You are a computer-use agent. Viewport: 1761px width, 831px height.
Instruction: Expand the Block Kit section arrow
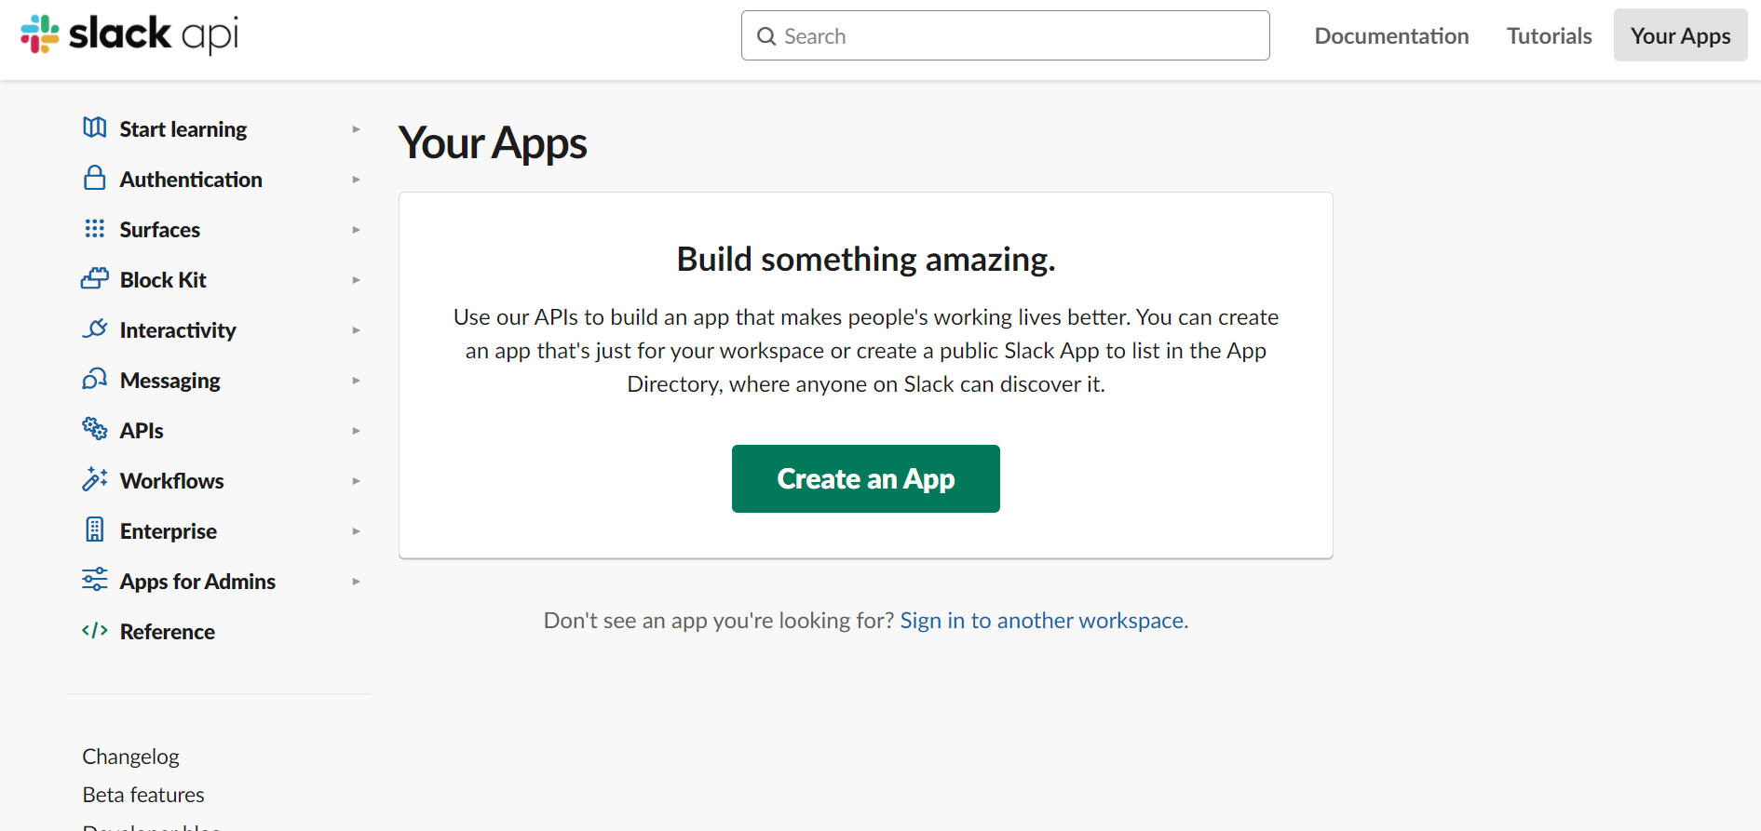[x=356, y=280]
